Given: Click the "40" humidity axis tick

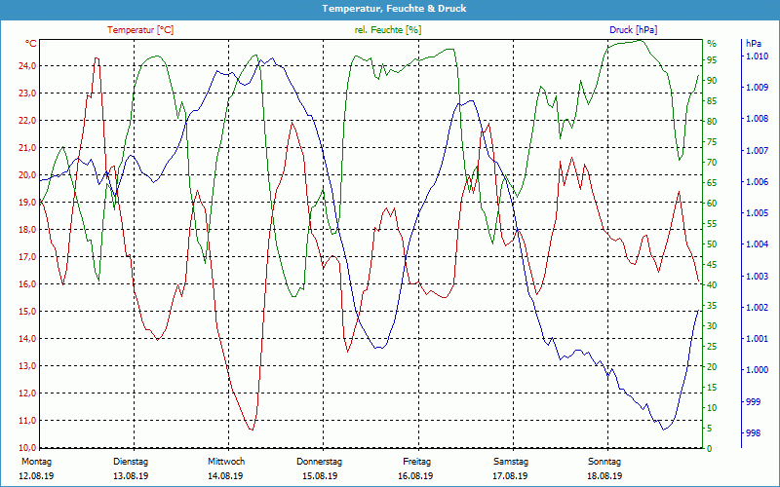Looking at the screenshot, I should point(713,285).
